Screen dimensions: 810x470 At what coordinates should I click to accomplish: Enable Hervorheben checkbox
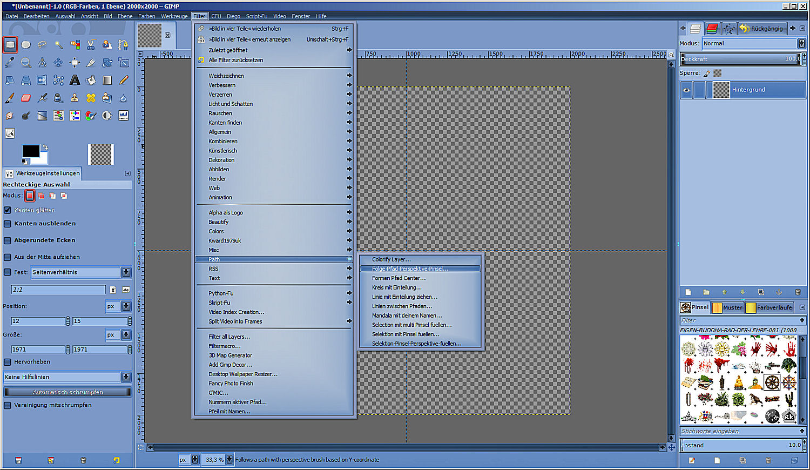8,362
